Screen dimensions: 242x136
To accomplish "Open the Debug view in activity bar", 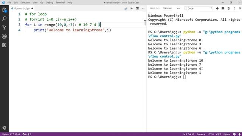I will tap(4, 36).
